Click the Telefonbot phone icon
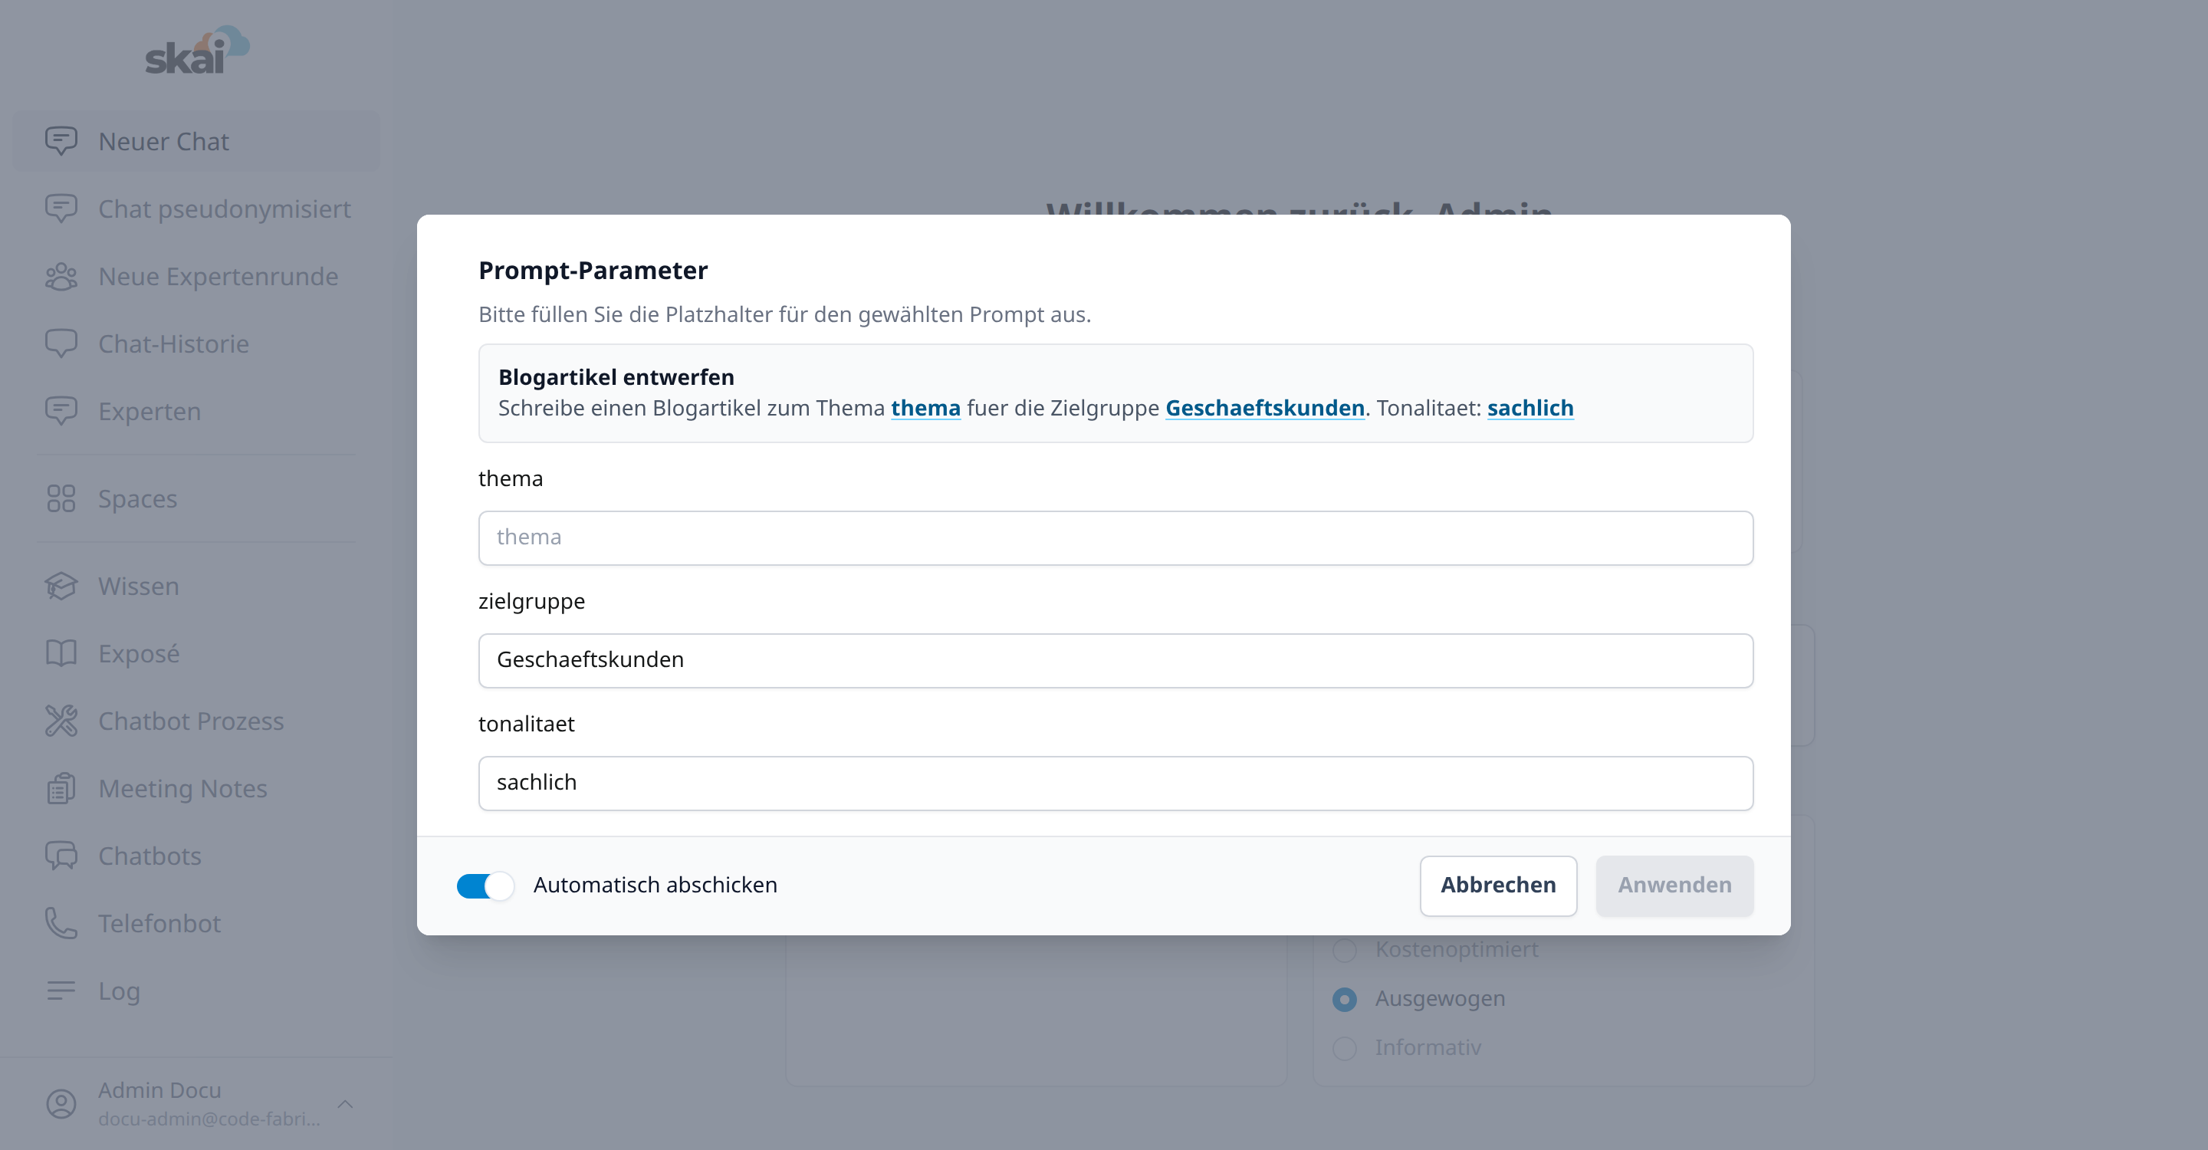 (61, 923)
